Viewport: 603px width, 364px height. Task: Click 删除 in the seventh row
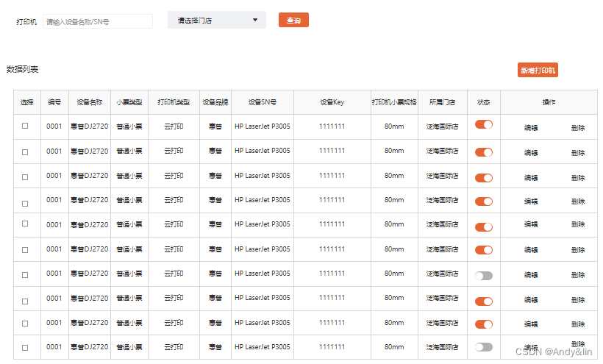578,275
